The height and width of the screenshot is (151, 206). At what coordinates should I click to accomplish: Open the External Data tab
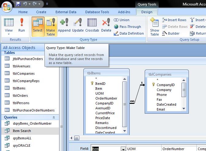[66, 12]
